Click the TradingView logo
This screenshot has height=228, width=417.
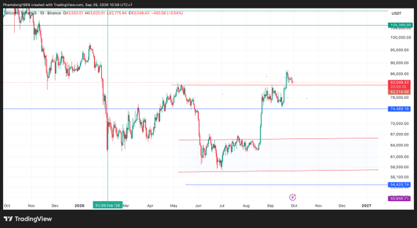coord(28,219)
